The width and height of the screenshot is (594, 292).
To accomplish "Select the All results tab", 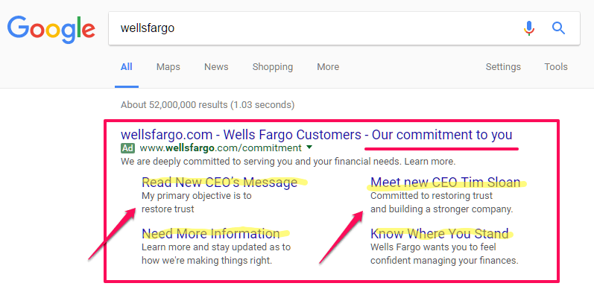I will [127, 67].
